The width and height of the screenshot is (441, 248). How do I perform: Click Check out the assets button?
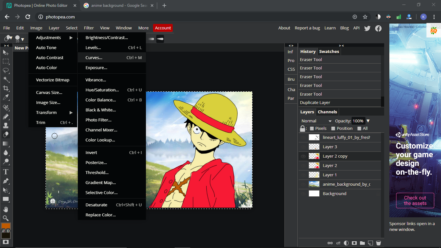(x=415, y=201)
